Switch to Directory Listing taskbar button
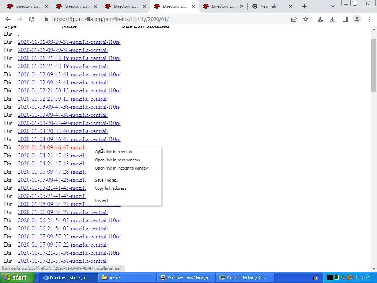 [x=68, y=278]
